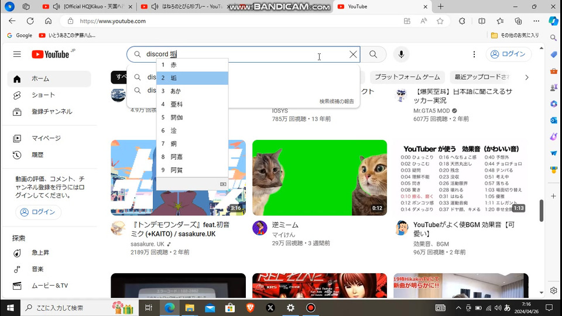Click the address bar URL
The height and width of the screenshot is (316, 562).
(112, 21)
